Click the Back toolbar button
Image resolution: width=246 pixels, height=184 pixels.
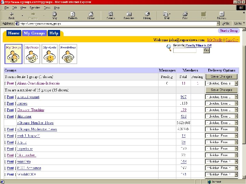(x=12, y=16)
